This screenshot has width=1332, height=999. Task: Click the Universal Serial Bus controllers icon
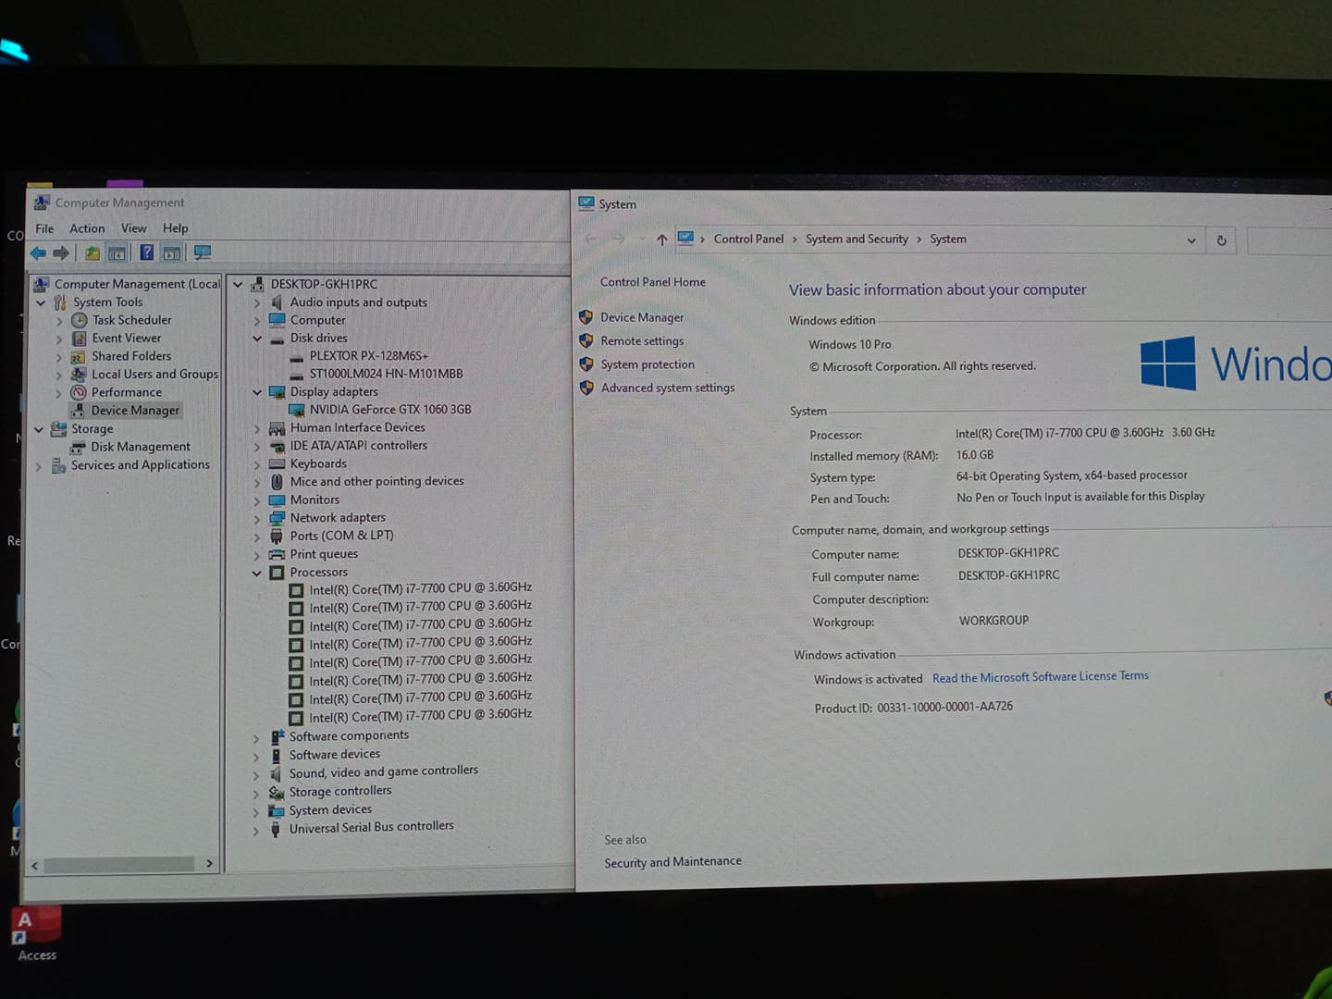[x=276, y=829]
